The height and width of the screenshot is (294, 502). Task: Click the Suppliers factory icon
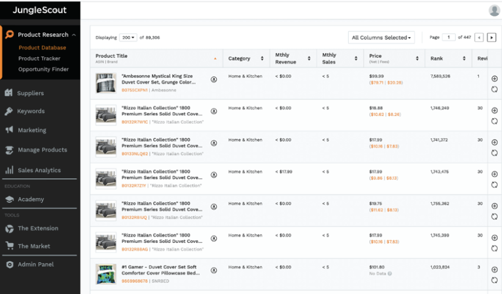click(x=9, y=93)
